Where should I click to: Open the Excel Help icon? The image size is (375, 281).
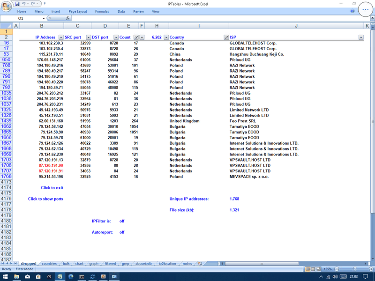pos(352,11)
